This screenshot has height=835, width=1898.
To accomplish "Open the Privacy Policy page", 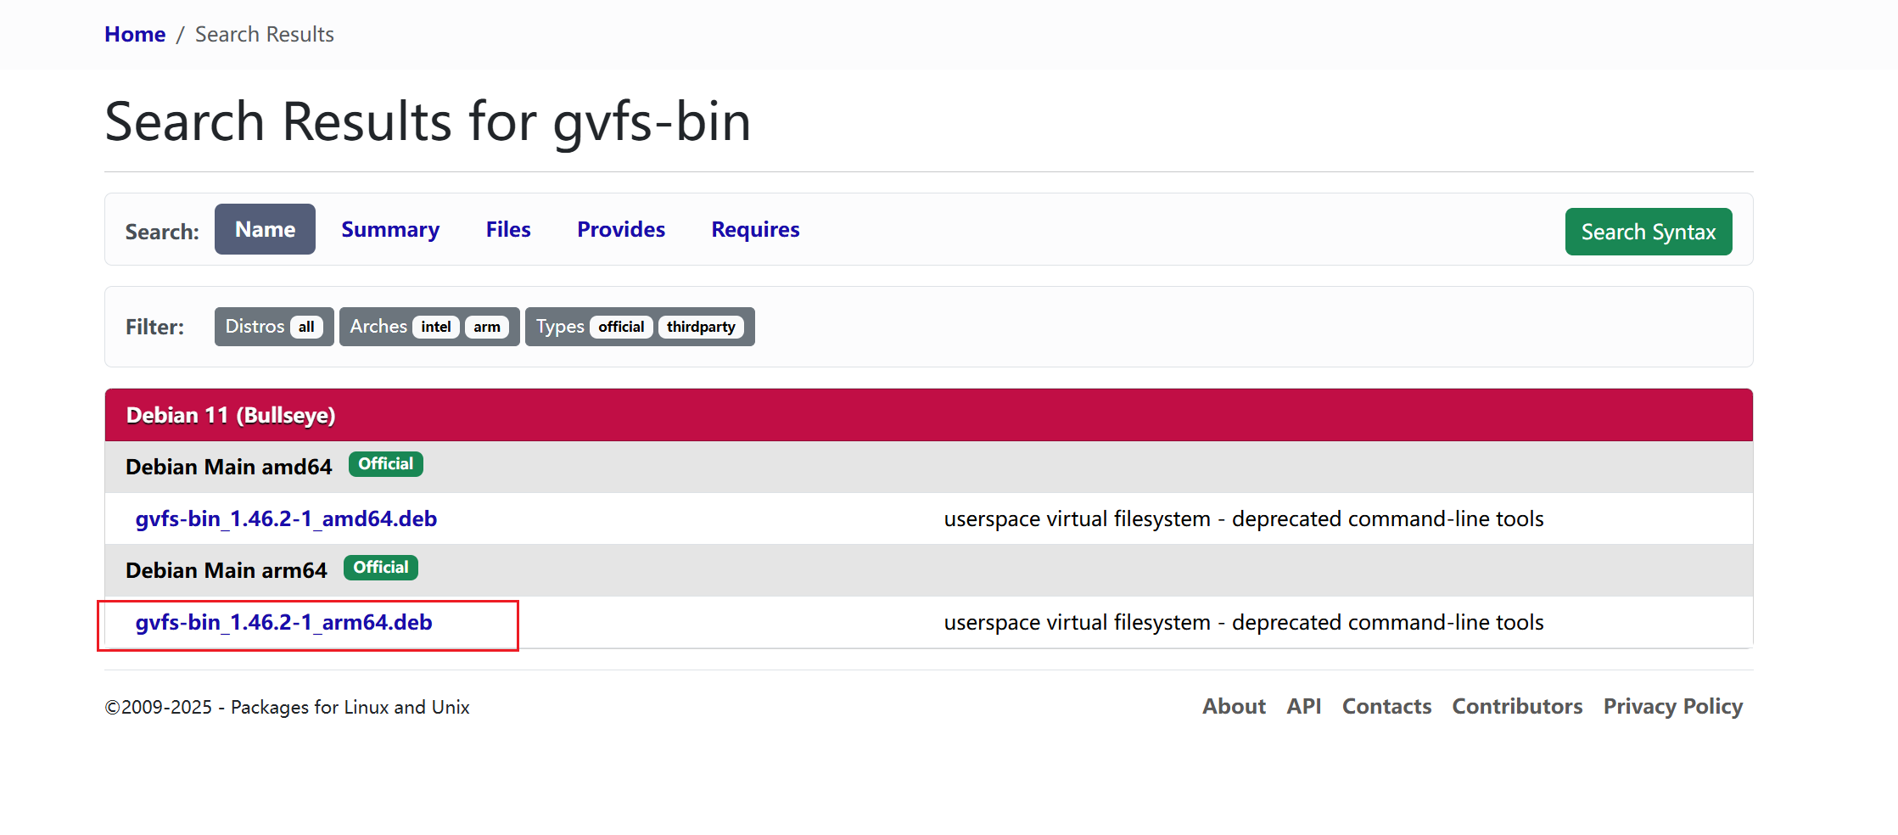I will [x=1673, y=706].
